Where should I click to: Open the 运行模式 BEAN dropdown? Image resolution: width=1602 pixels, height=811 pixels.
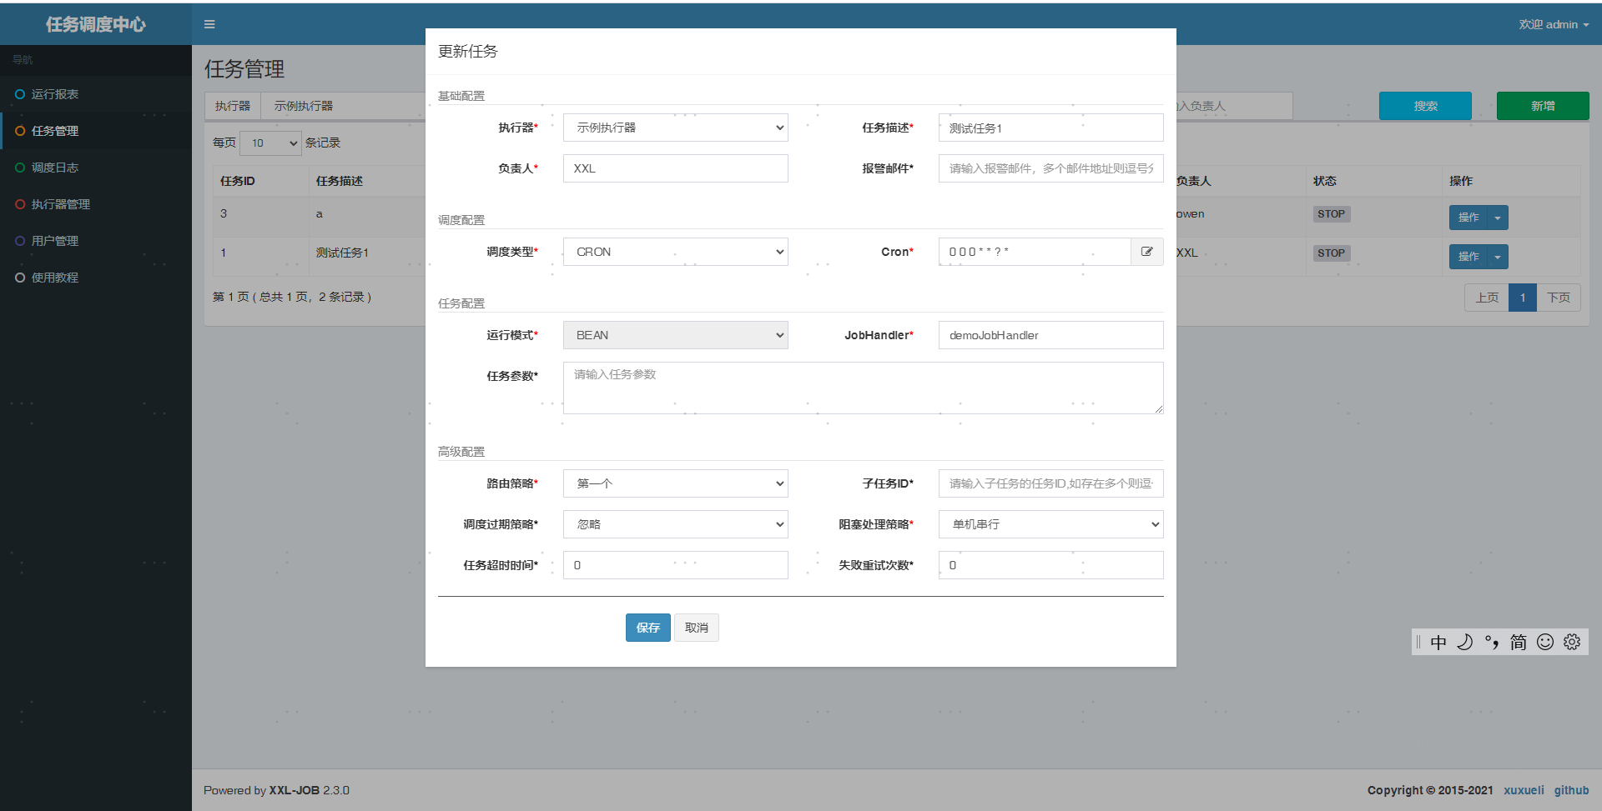676,335
